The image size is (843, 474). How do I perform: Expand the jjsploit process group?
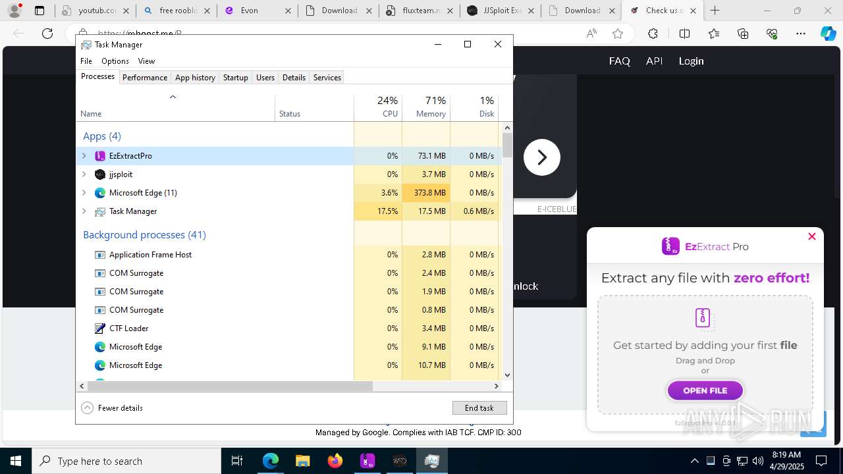click(x=84, y=174)
